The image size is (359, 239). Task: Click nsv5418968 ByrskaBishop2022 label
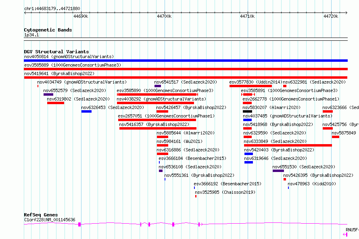278,124
